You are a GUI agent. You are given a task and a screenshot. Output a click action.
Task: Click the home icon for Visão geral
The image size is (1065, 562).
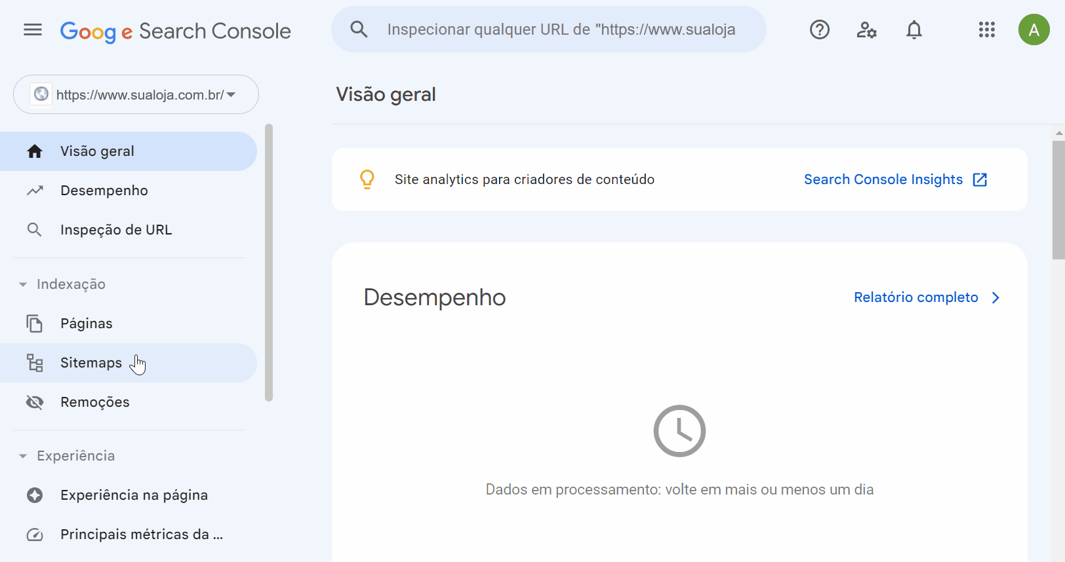pyautogui.click(x=35, y=151)
